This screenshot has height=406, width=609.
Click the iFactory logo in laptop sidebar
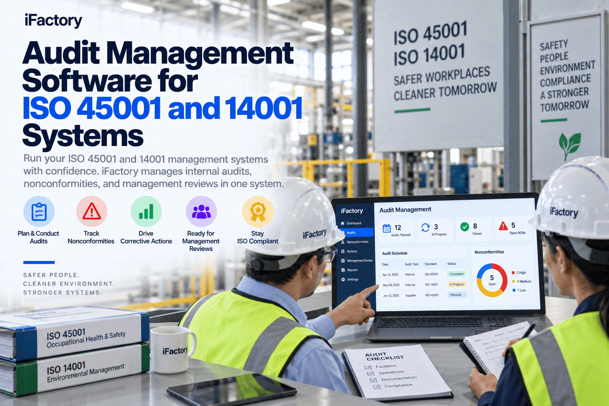point(352,211)
